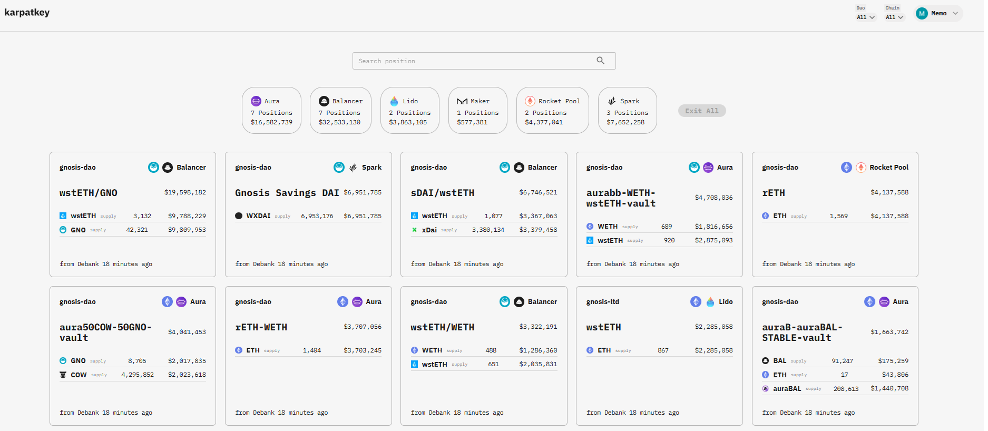Viewport: 988px width, 431px height.
Task: Open the Gnosis Savings DAI position title
Action: 287,193
